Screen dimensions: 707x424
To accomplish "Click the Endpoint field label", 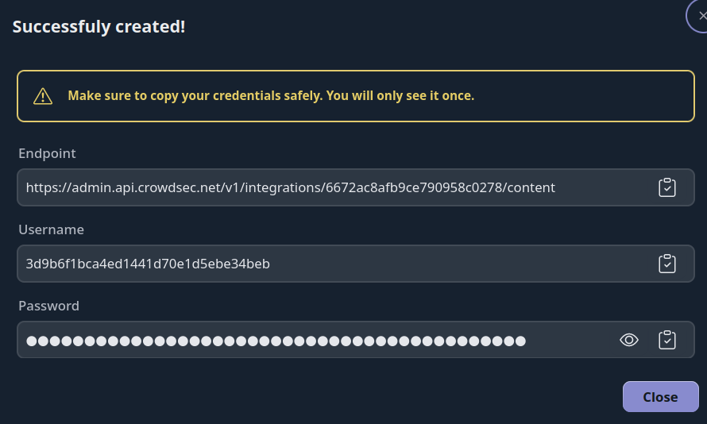I will pos(47,153).
